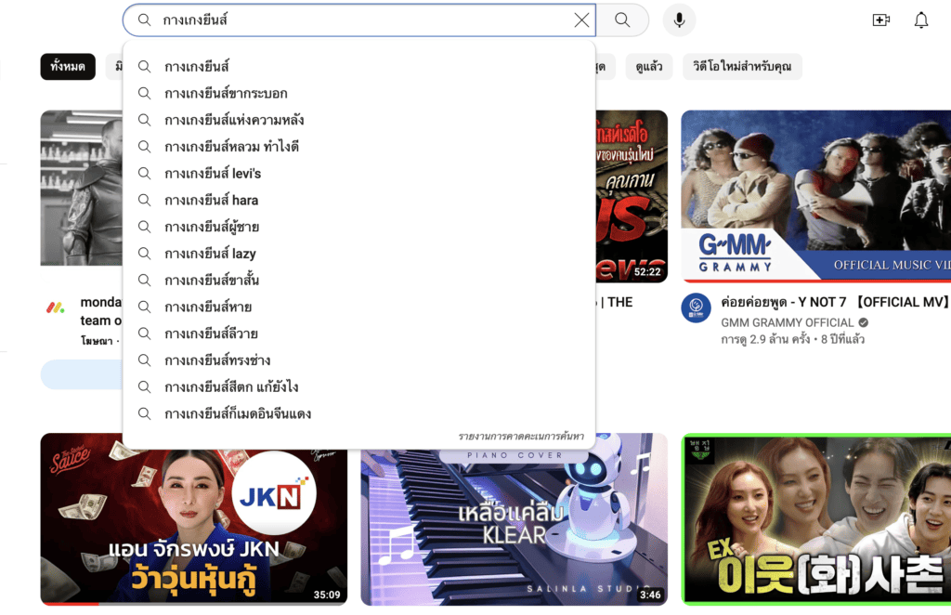Screen dimensions: 951x615
Task: Open GMM Grammy official music video thumbnail
Action: pos(815,196)
